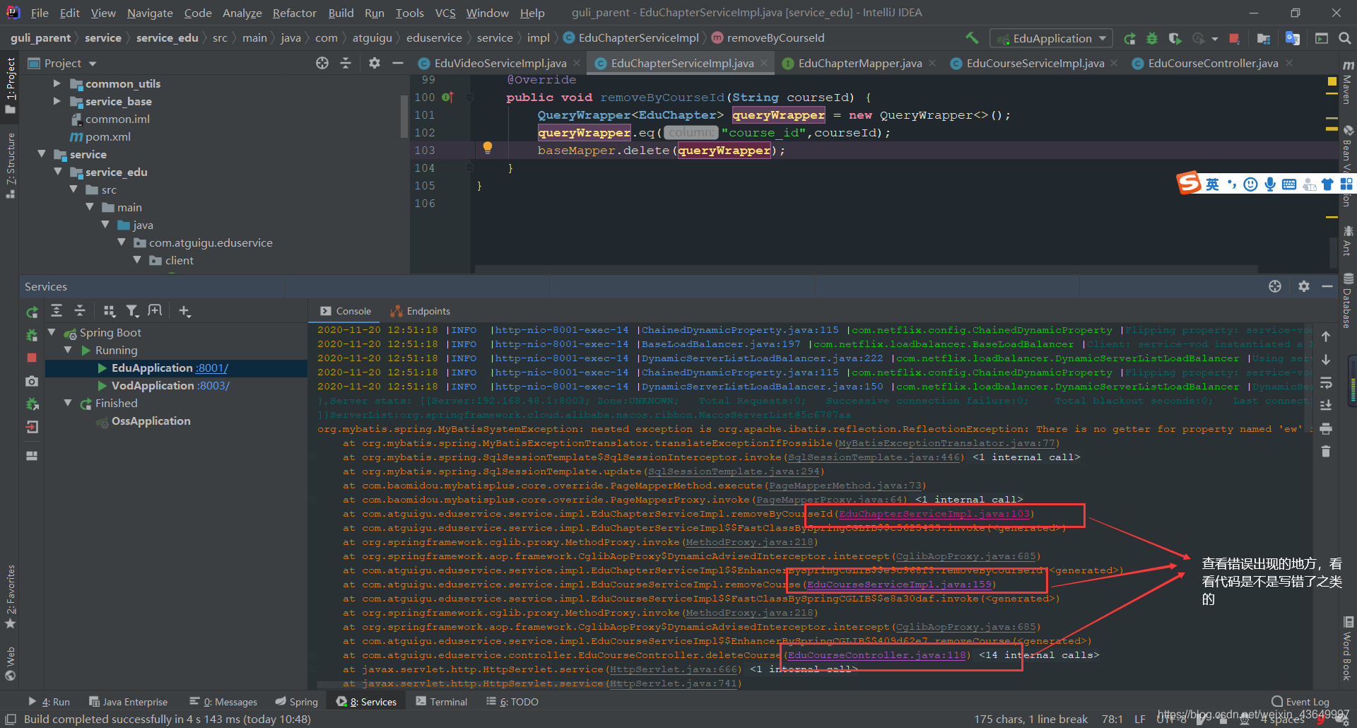Close the EduCourseServiceImpl.java editor tab
This screenshot has height=728, width=1357.
pos(1115,63)
